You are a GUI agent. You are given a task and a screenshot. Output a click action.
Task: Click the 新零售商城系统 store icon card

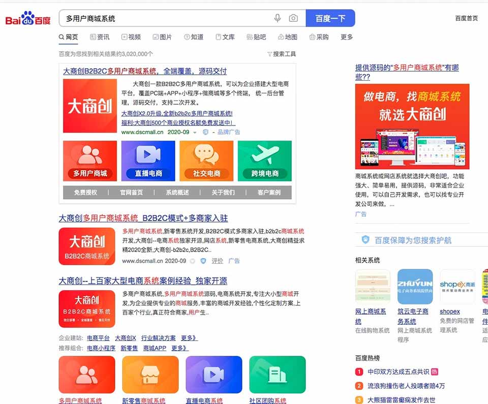[150, 375]
